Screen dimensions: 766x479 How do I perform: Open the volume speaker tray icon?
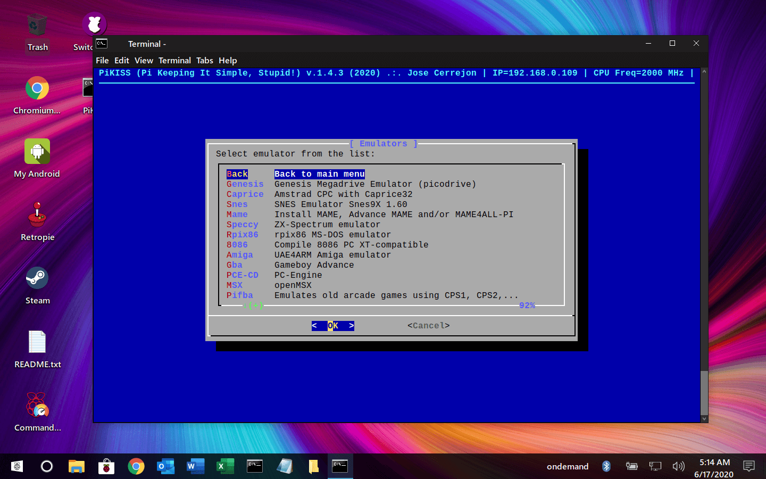[x=678, y=466]
